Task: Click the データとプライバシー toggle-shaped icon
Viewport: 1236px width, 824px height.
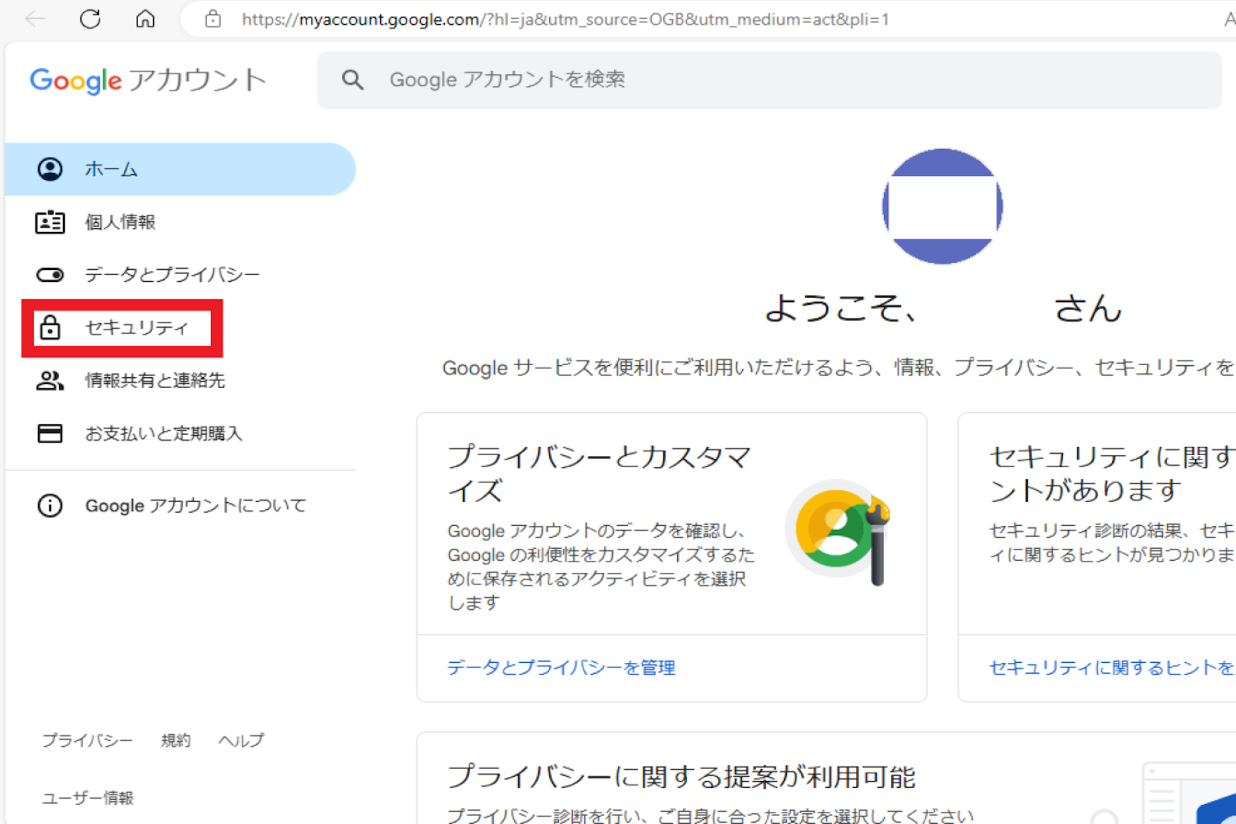Action: [49, 275]
